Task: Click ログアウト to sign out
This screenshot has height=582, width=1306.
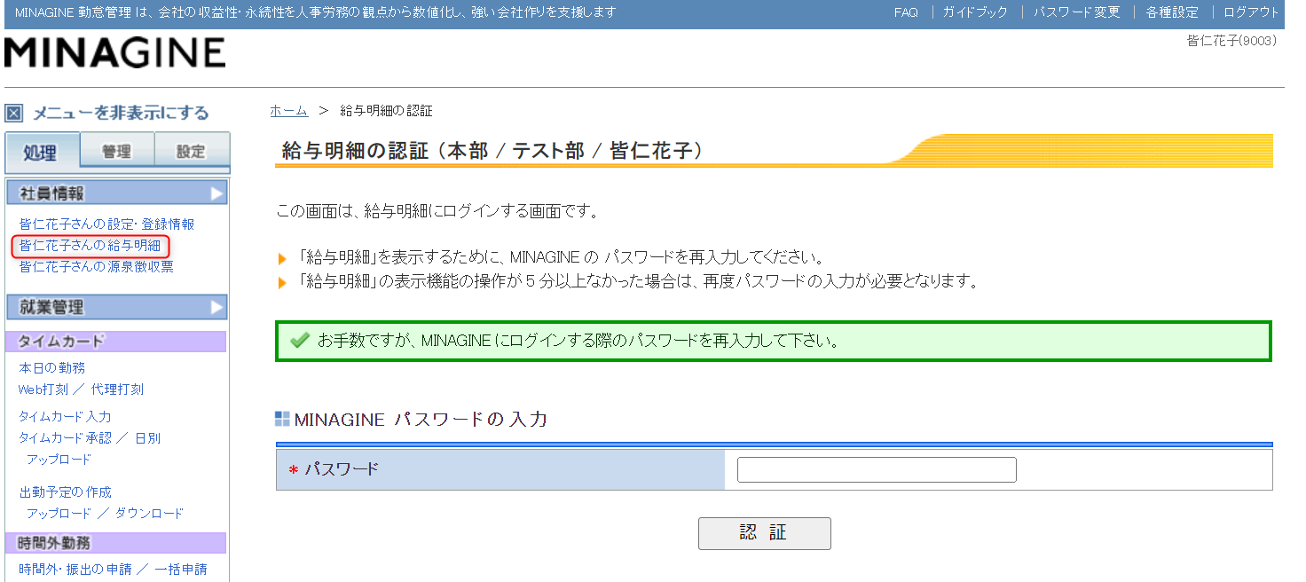Action: click(1251, 12)
